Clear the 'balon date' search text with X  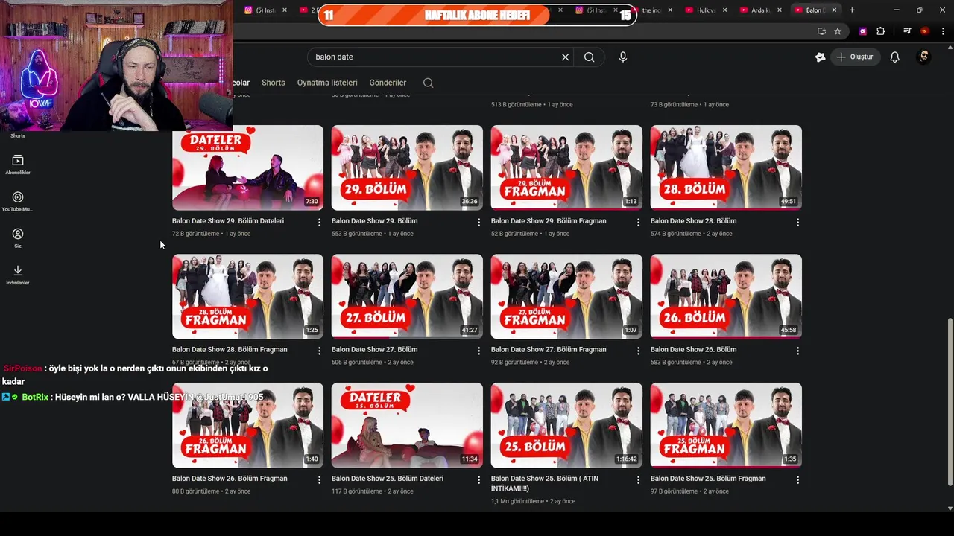tap(565, 57)
